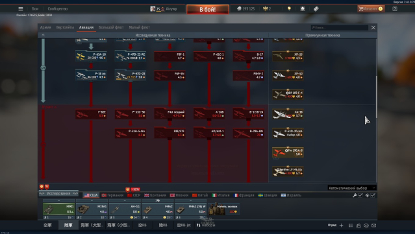
Task: Click the light bulb hints icon
Action: click(x=289, y=8)
